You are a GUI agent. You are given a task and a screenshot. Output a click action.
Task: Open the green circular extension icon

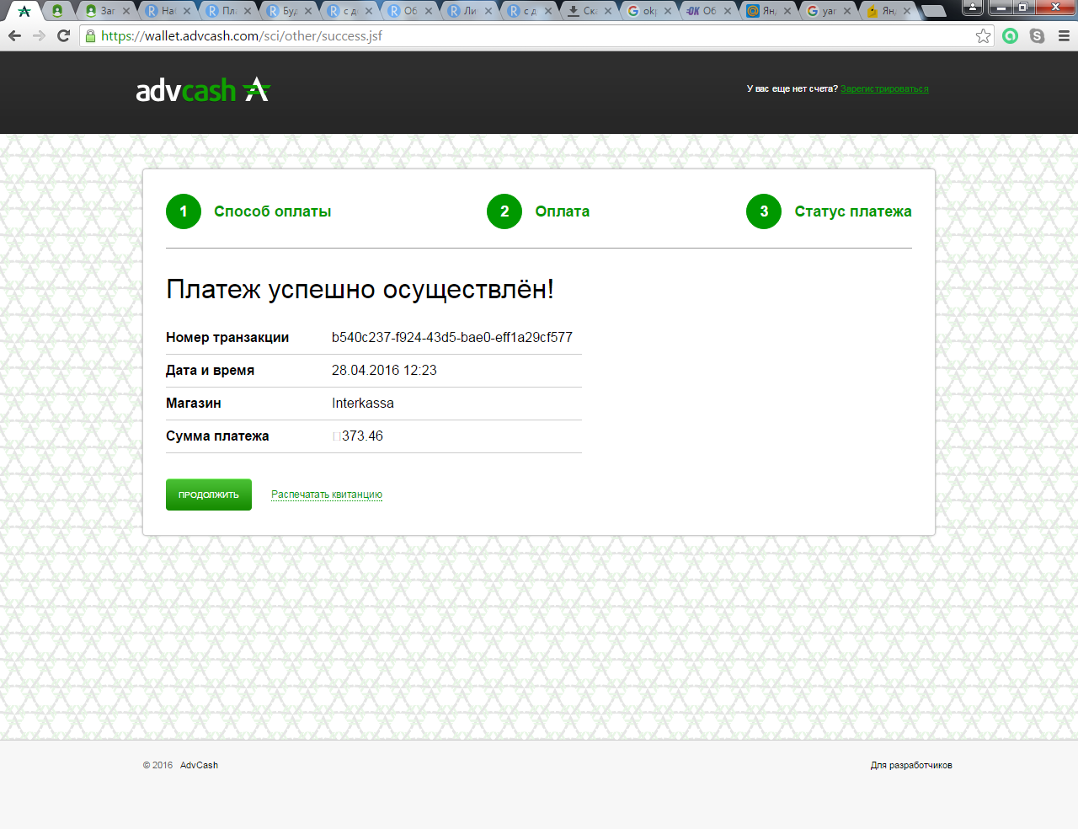[x=1011, y=35]
